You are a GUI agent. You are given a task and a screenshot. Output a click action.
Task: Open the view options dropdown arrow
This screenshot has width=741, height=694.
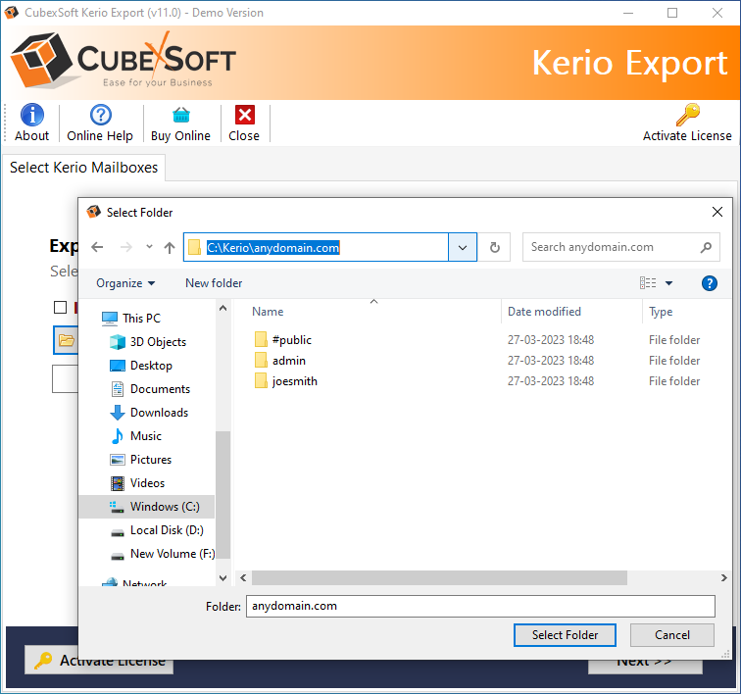(x=668, y=283)
